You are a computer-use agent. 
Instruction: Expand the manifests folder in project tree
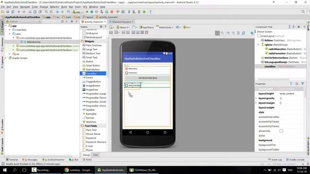point(10,30)
